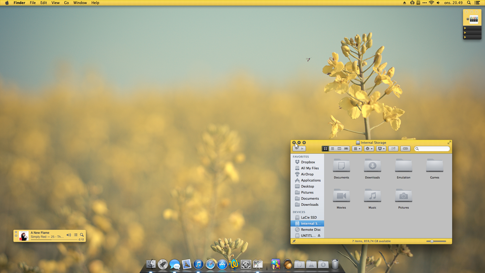The height and width of the screenshot is (273, 485).
Task: Select Remote Disc in Devices
Action: coord(307,230)
